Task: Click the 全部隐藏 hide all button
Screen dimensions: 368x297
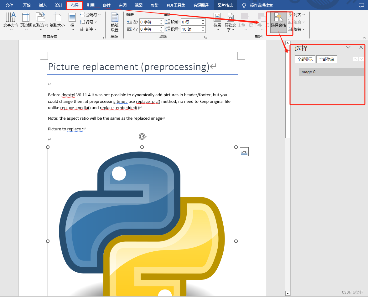Action: click(x=326, y=59)
